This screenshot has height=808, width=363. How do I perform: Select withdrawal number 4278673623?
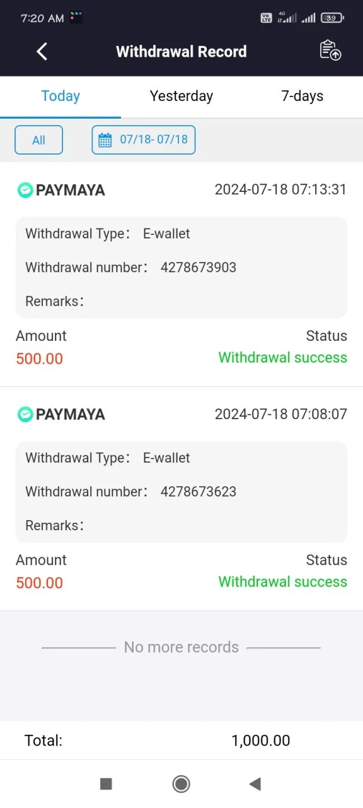pos(199,492)
